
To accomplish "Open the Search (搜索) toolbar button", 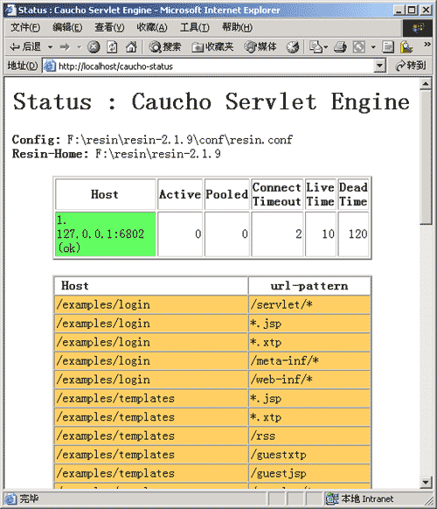I will [x=165, y=47].
